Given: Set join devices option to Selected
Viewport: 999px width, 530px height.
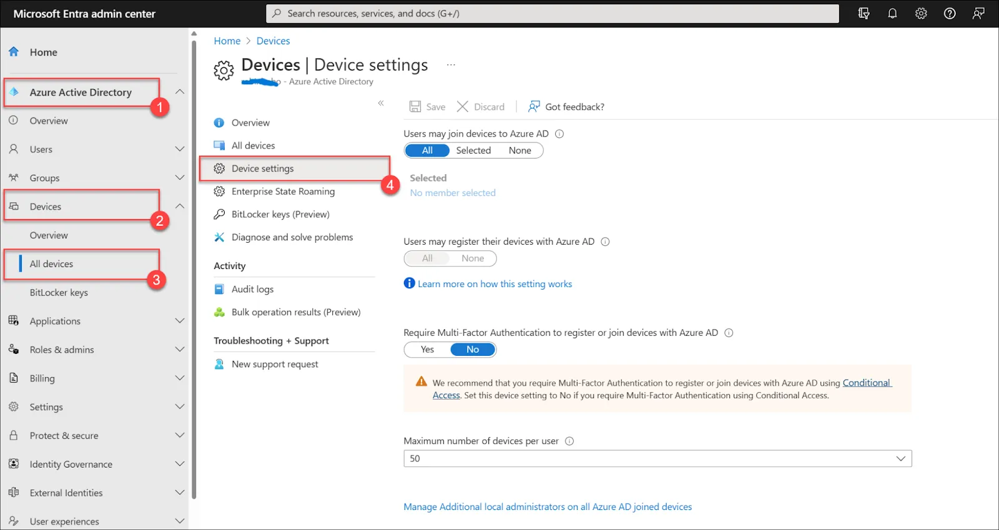Looking at the screenshot, I should tap(473, 150).
